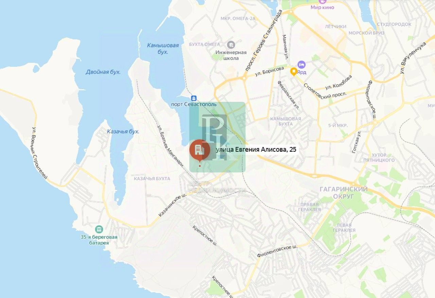Click the red building location pin
The image size is (435, 298).
coord(199,150)
